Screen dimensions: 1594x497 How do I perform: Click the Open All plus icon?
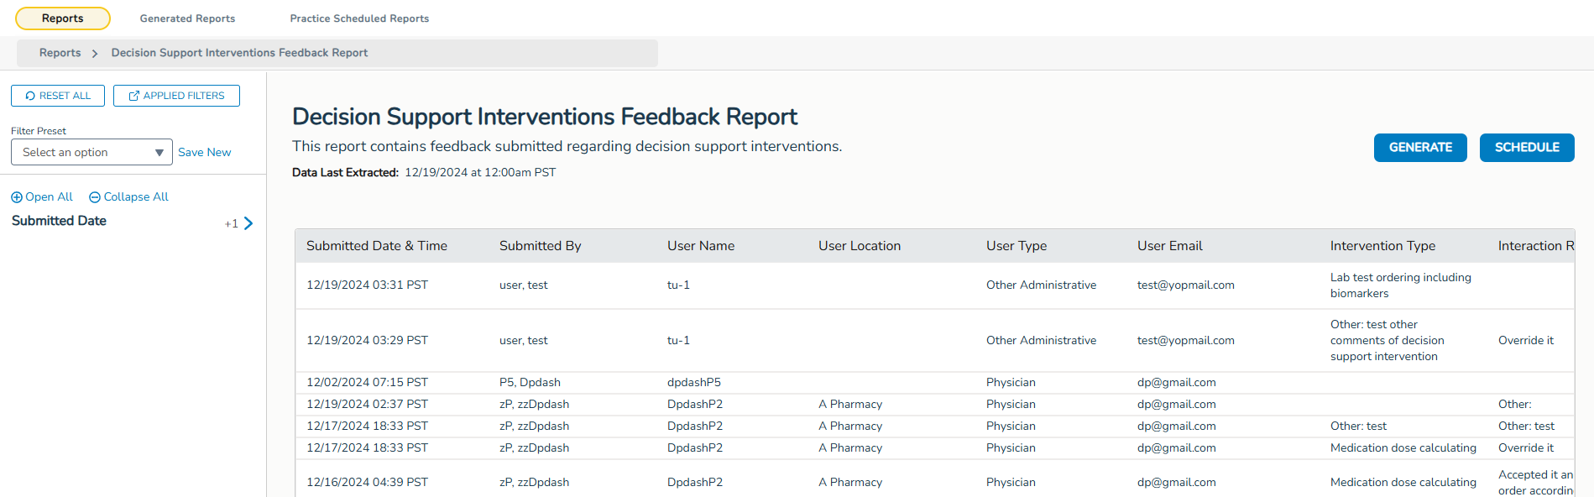(x=17, y=197)
